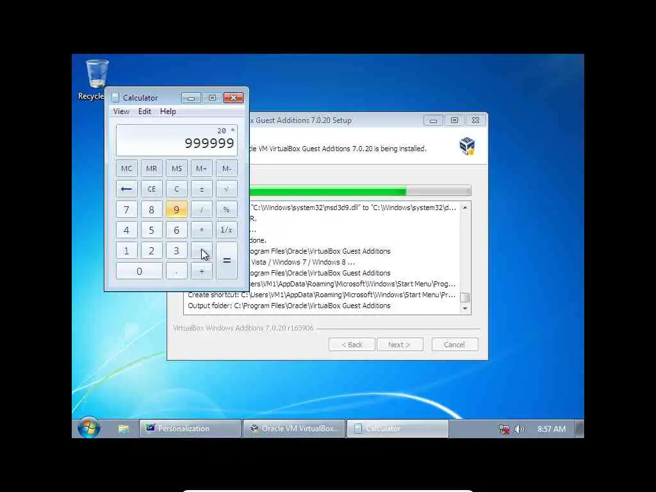The height and width of the screenshot is (492, 656).
Task: Minimize the Guest Additions Setup window
Action: click(434, 120)
